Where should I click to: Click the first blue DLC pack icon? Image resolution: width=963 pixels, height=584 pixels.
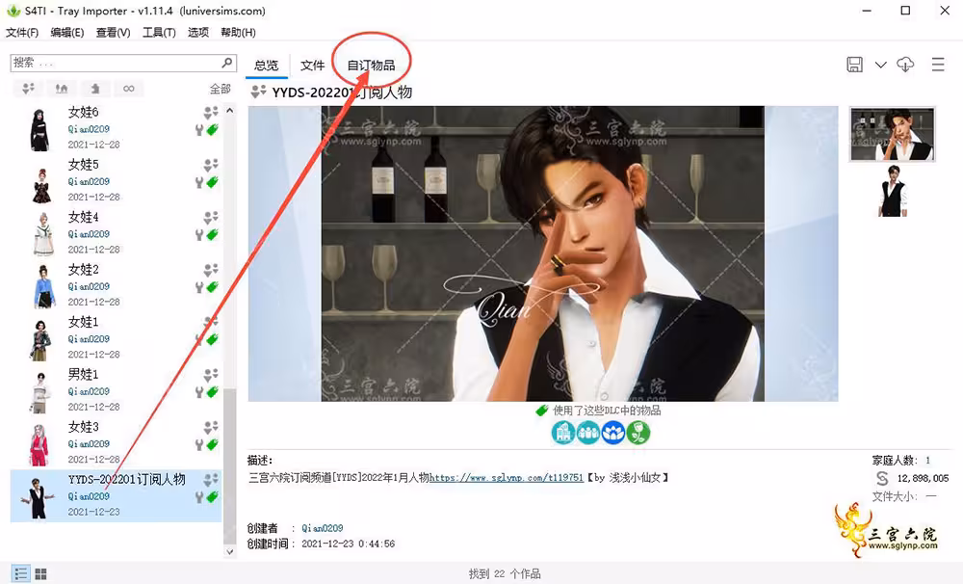[x=562, y=433]
